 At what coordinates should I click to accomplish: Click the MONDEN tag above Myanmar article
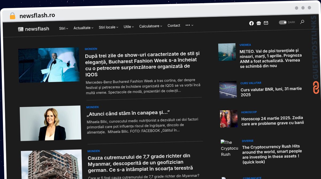point(94,151)
